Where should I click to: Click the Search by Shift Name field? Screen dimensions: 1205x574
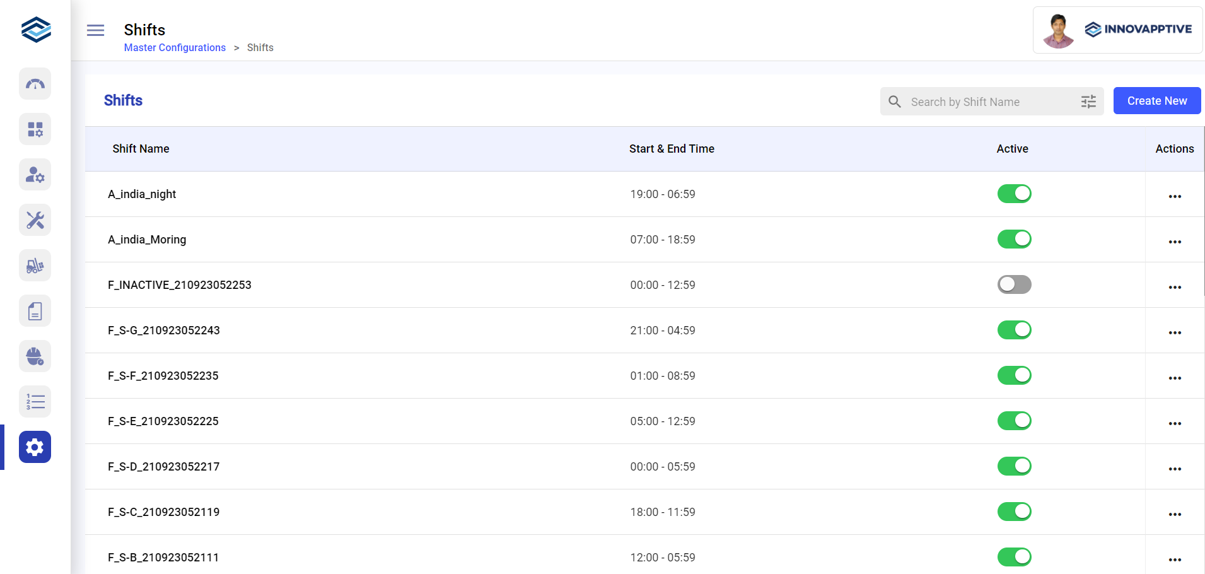coord(990,102)
